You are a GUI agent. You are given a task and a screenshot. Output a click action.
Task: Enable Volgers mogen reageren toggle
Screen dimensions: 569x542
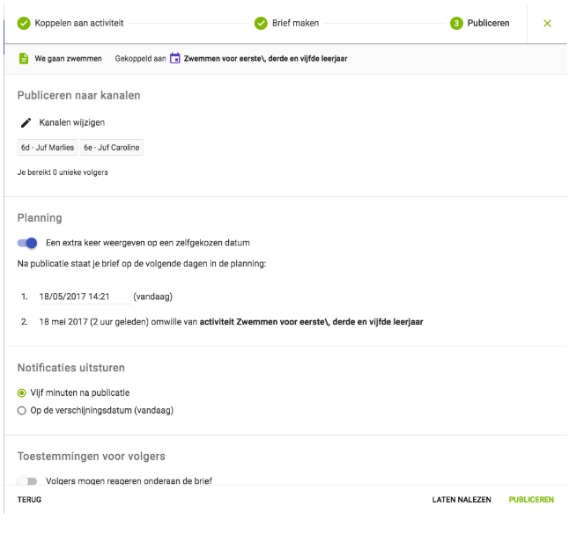click(x=29, y=481)
